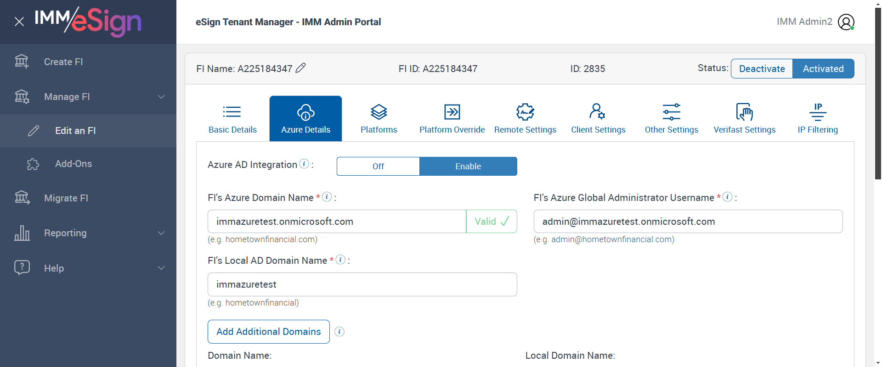
Task: Click the Create FI bank icon
Action: pyautogui.click(x=22, y=61)
